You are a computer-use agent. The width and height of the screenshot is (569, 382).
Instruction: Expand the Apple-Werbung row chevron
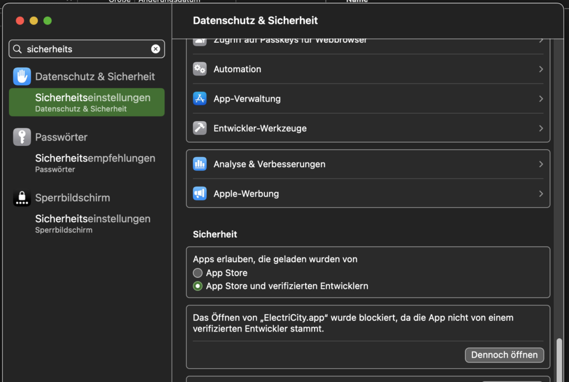(x=541, y=194)
